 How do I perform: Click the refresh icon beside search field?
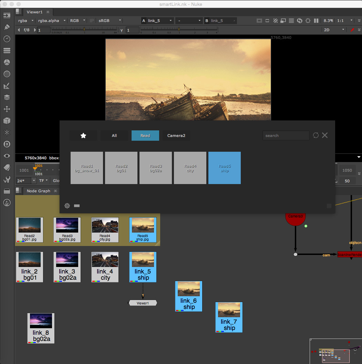click(x=316, y=135)
